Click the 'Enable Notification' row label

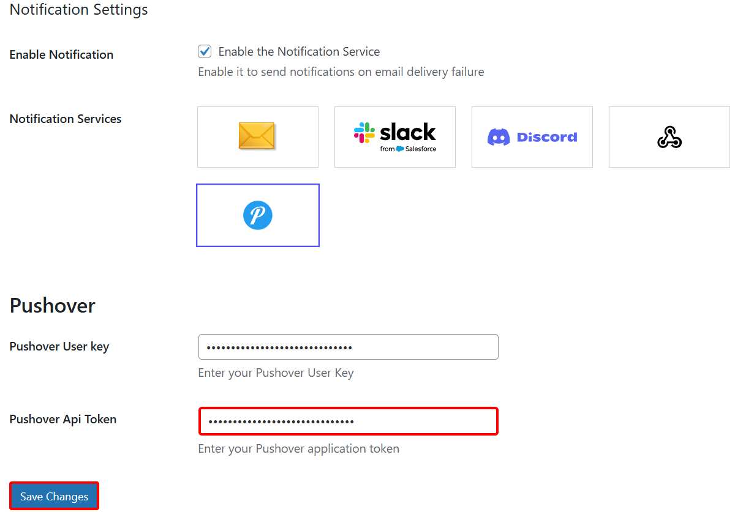tap(61, 54)
